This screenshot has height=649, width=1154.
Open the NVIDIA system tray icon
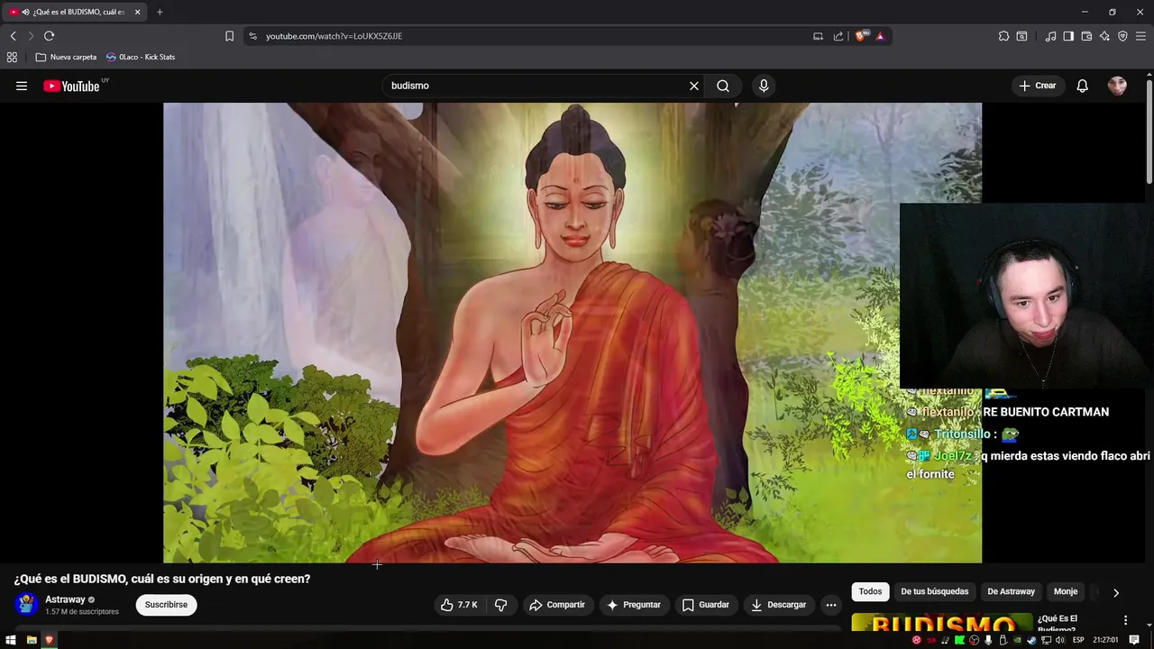(1017, 640)
